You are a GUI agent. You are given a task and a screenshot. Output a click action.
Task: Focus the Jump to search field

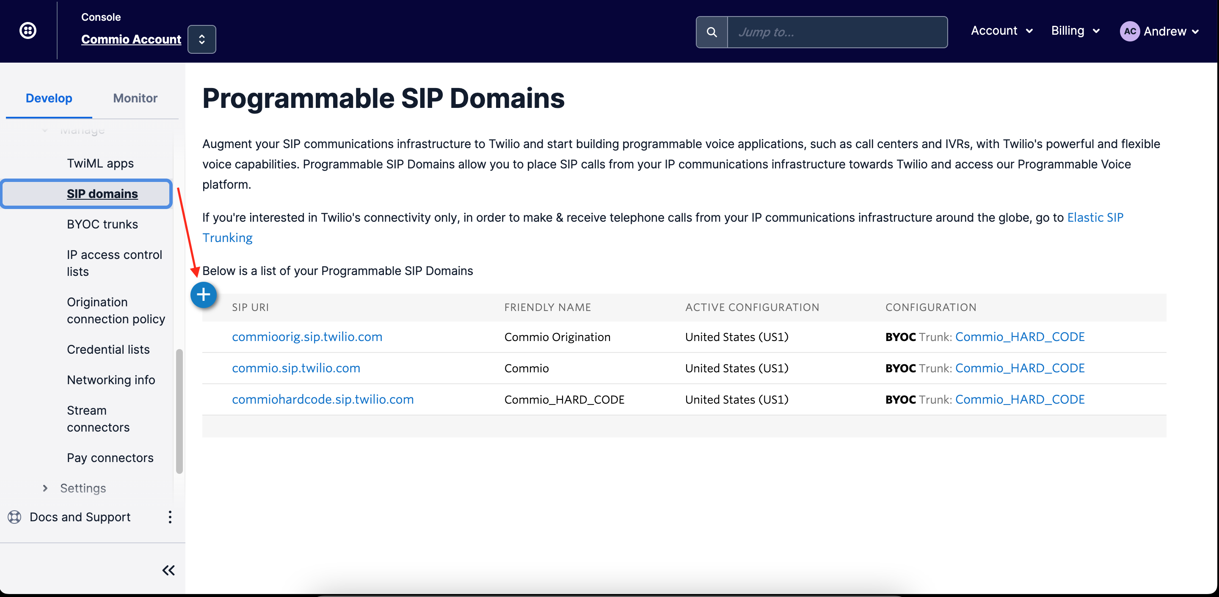coord(837,32)
